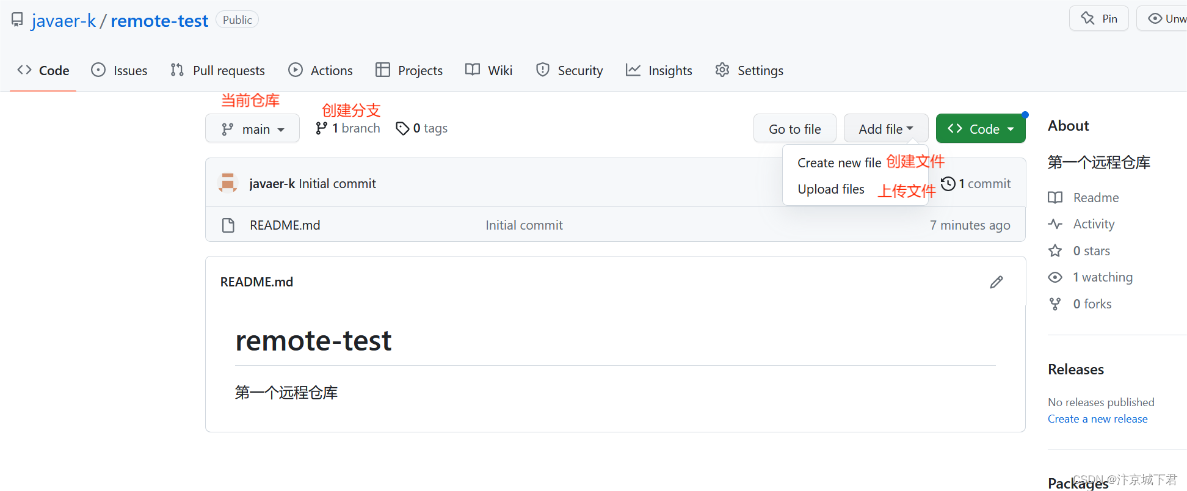View the Insights tab
Screen dimensions: 1187x491
pyautogui.click(x=659, y=70)
